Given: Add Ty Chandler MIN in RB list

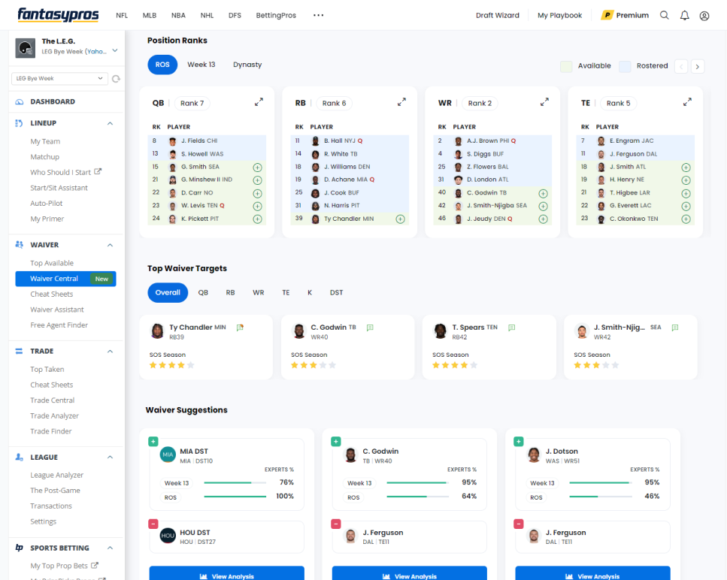Looking at the screenshot, I should pyautogui.click(x=400, y=219).
